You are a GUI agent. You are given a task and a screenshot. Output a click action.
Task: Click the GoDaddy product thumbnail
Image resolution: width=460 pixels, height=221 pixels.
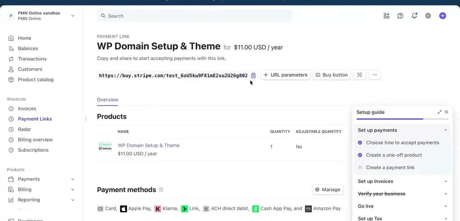105,146
